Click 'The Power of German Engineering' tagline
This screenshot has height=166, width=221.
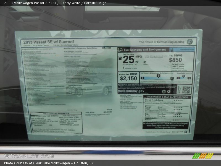tap(162, 42)
